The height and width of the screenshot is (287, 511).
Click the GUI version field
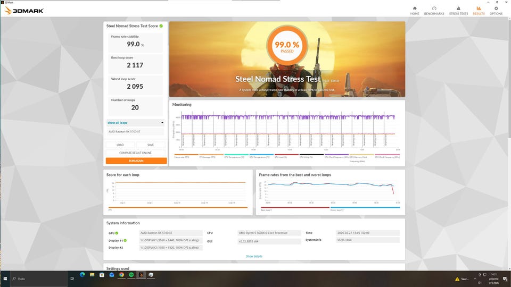point(269,241)
